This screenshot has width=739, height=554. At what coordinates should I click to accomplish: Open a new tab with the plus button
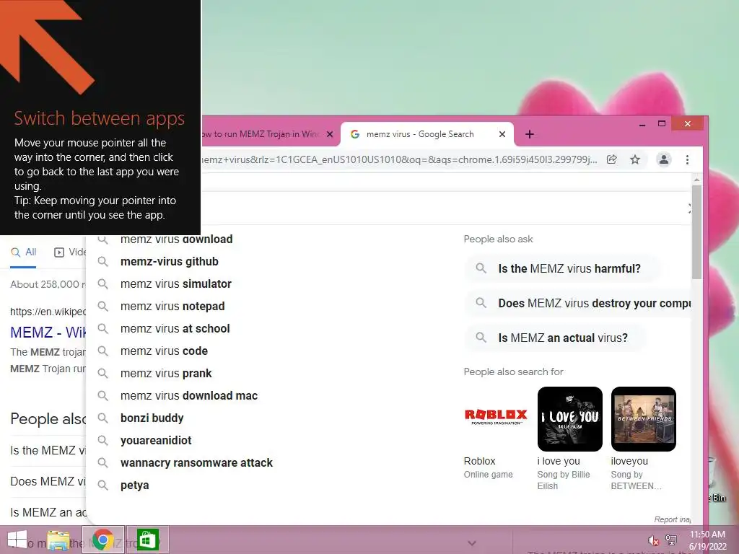[x=529, y=134]
